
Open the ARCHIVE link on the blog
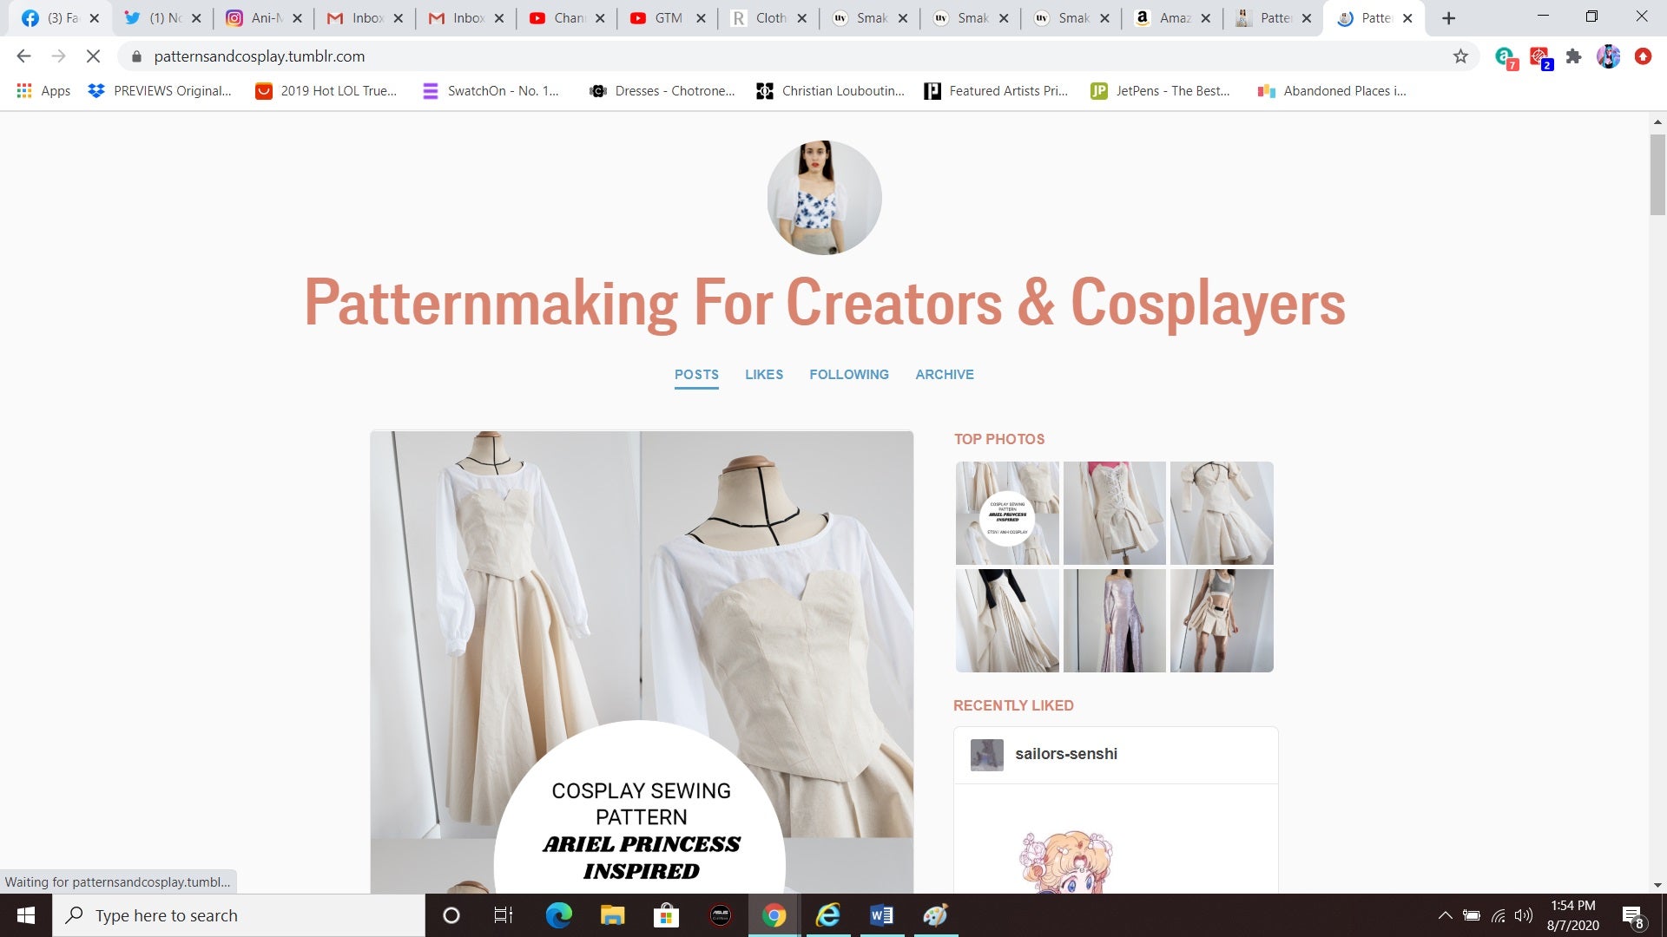(x=945, y=375)
